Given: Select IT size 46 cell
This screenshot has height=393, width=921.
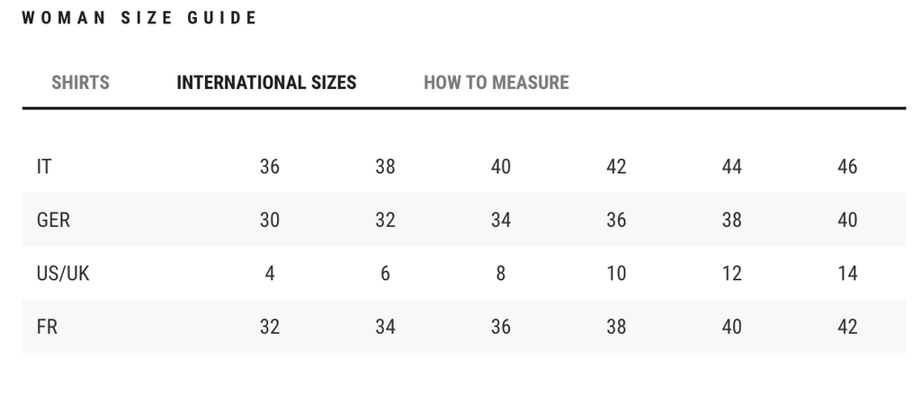Looking at the screenshot, I should [x=847, y=167].
